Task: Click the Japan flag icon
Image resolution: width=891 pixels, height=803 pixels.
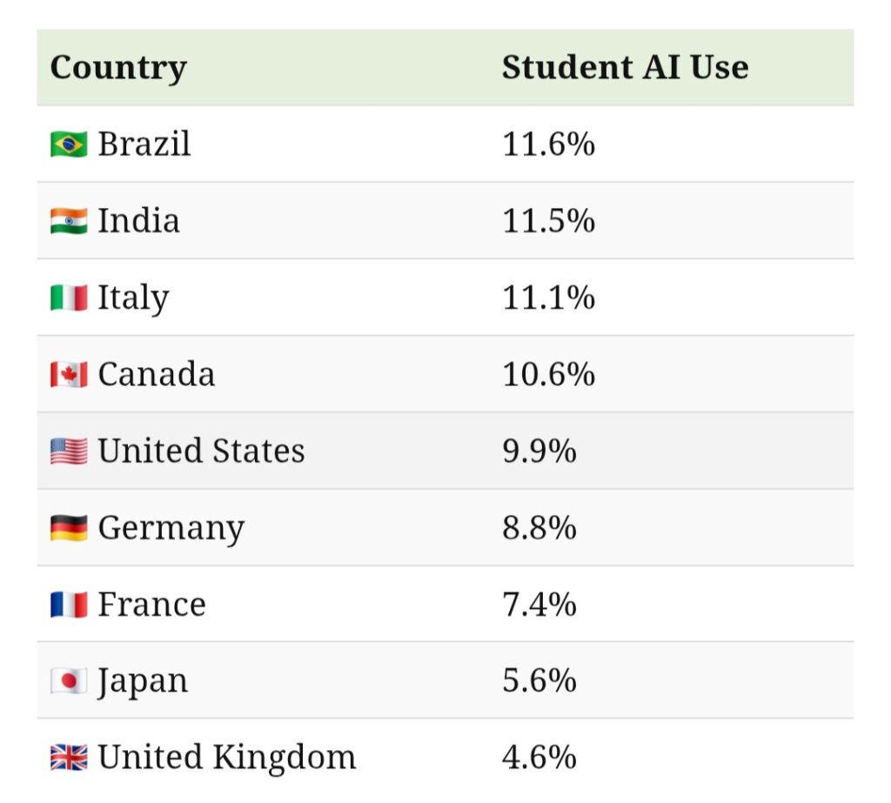Action: click(x=69, y=680)
